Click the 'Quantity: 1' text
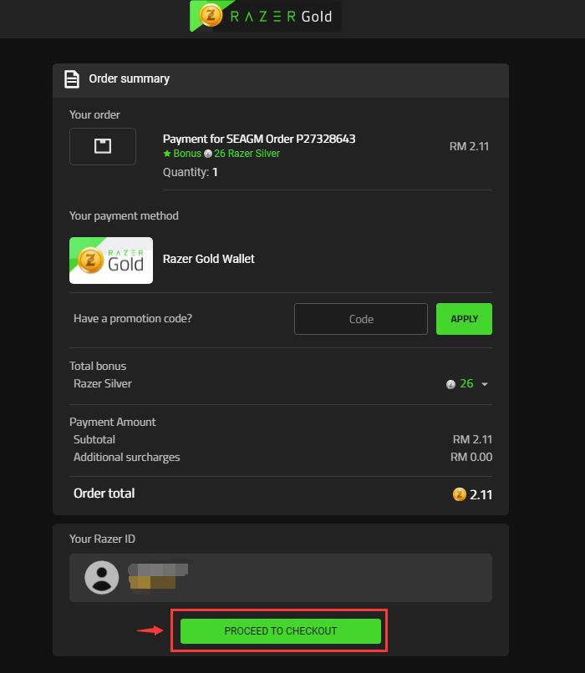Viewport: 585px width, 673px height. (191, 172)
